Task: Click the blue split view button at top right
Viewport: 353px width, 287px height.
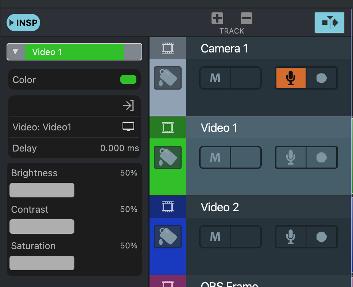Action: pyautogui.click(x=330, y=23)
